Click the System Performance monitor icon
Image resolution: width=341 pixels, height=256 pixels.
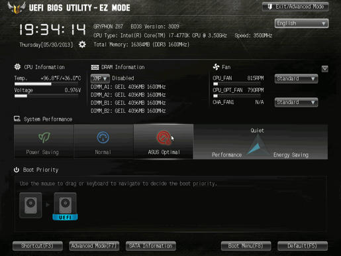pos(17,119)
